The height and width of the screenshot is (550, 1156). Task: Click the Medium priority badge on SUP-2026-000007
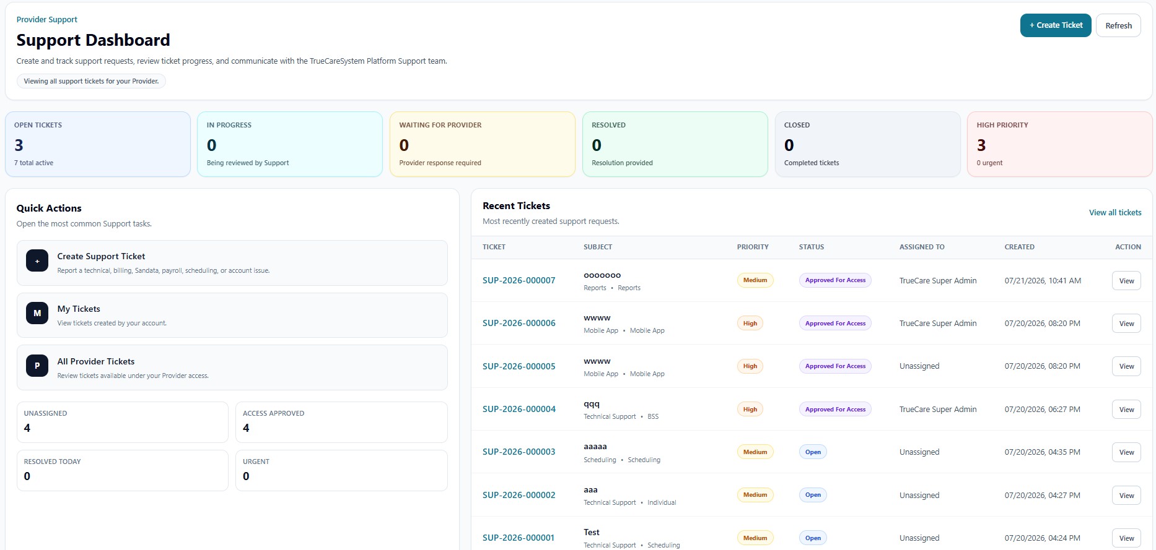coord(755,280)
